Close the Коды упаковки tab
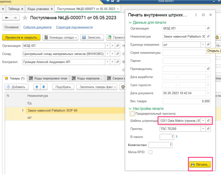This screenshot has width=221, height=174. [x=52, y=9]
